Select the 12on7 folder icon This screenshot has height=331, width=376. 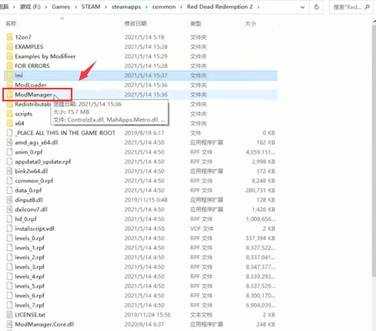coord(9,37)
